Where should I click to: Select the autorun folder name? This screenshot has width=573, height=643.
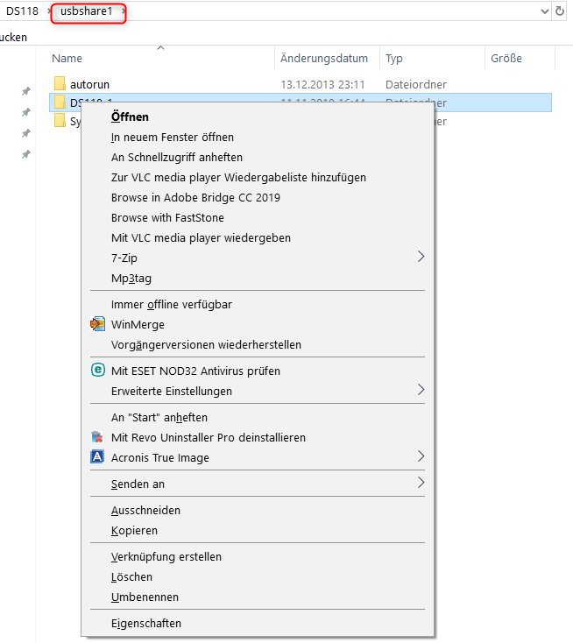coord(90,84)
